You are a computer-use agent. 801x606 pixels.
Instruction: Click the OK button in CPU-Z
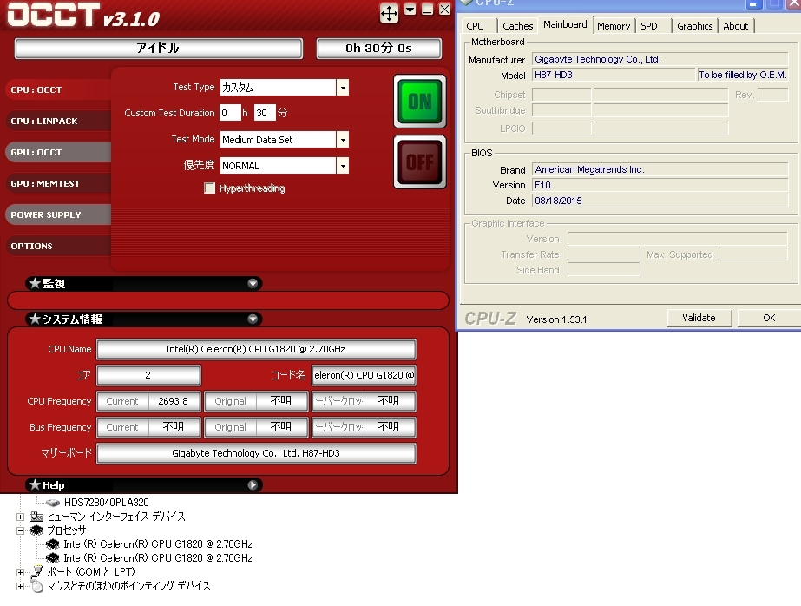[x=769, y=318]
